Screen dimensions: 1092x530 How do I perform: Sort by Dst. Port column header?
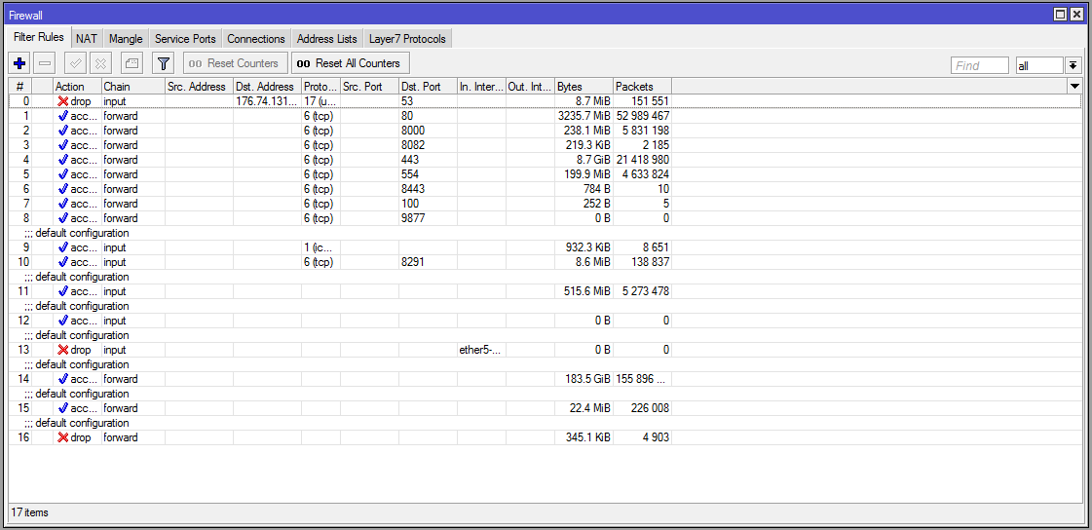tap(428, 87)
